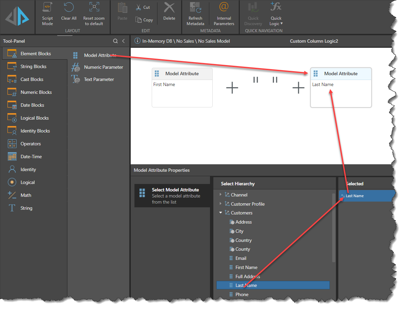The width and height of the screenshot is (404, 311).
Task: Open the Quick Logic dropdown
Action: (276, 21)
